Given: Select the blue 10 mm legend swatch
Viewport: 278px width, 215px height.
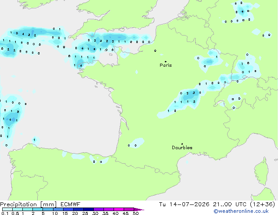Looking at the screenshot, I should 58,209.
